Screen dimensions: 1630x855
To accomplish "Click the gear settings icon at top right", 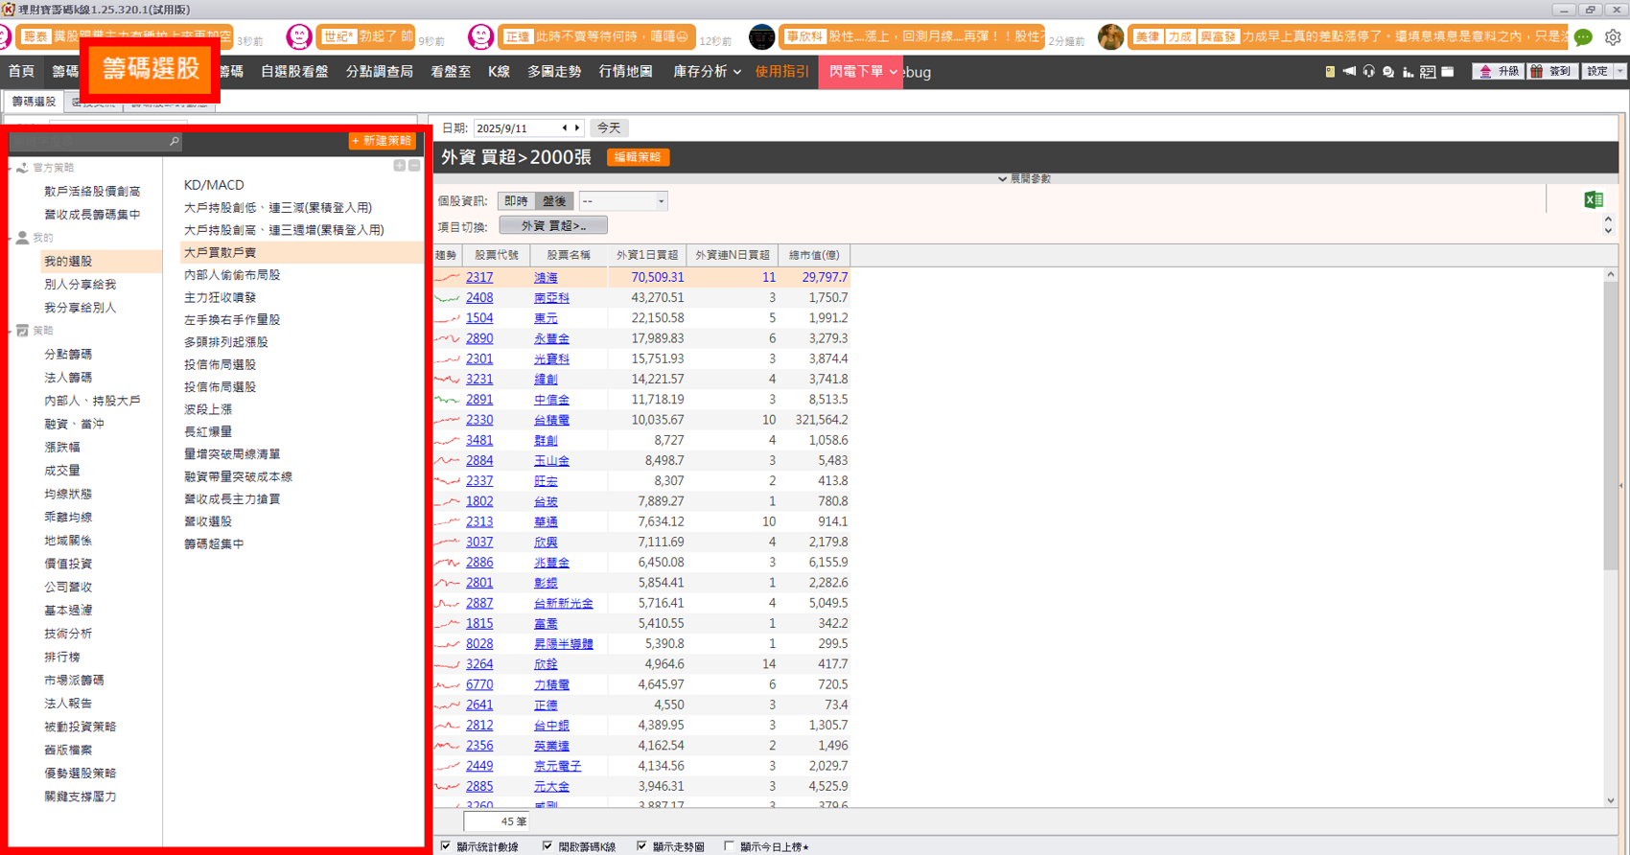I will point(1613,37).
